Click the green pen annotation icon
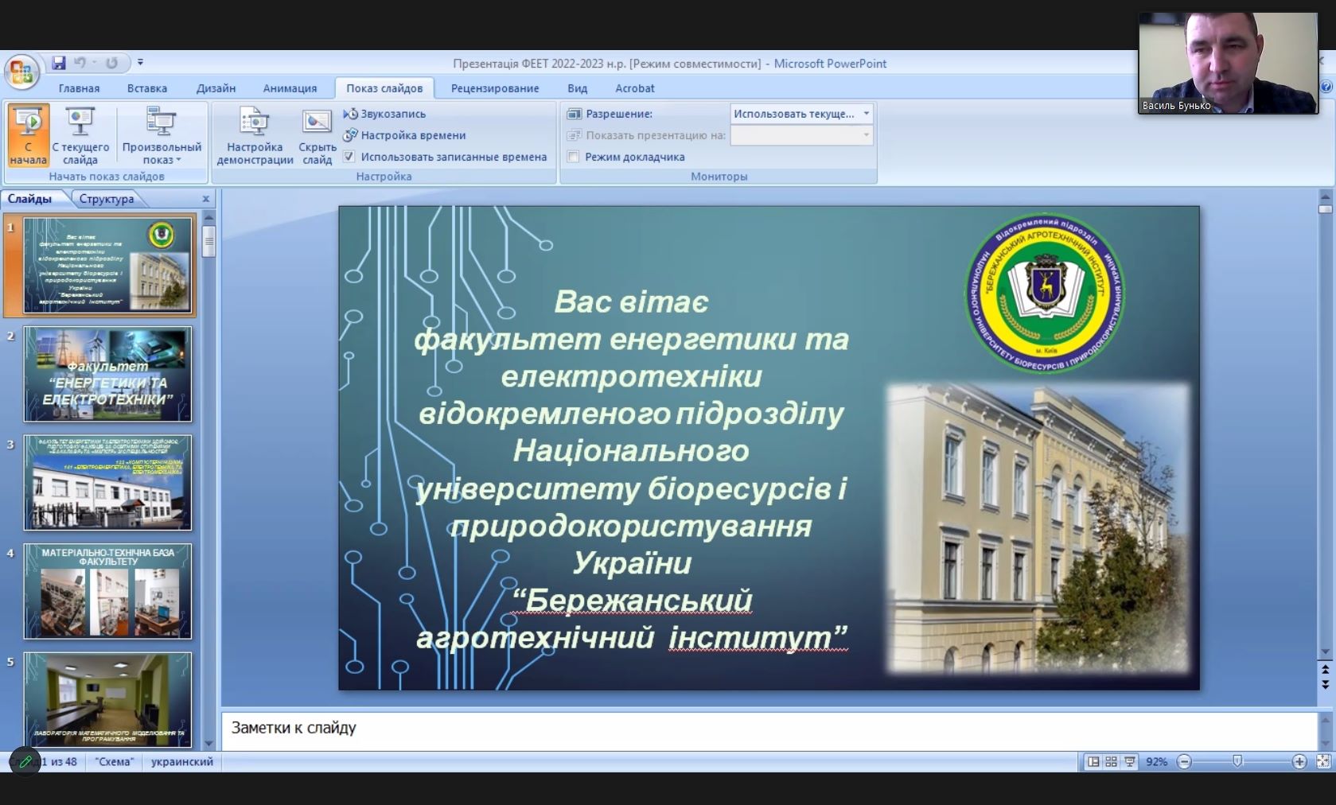Screen dimensions: 1336x805 tap(25, 761)
